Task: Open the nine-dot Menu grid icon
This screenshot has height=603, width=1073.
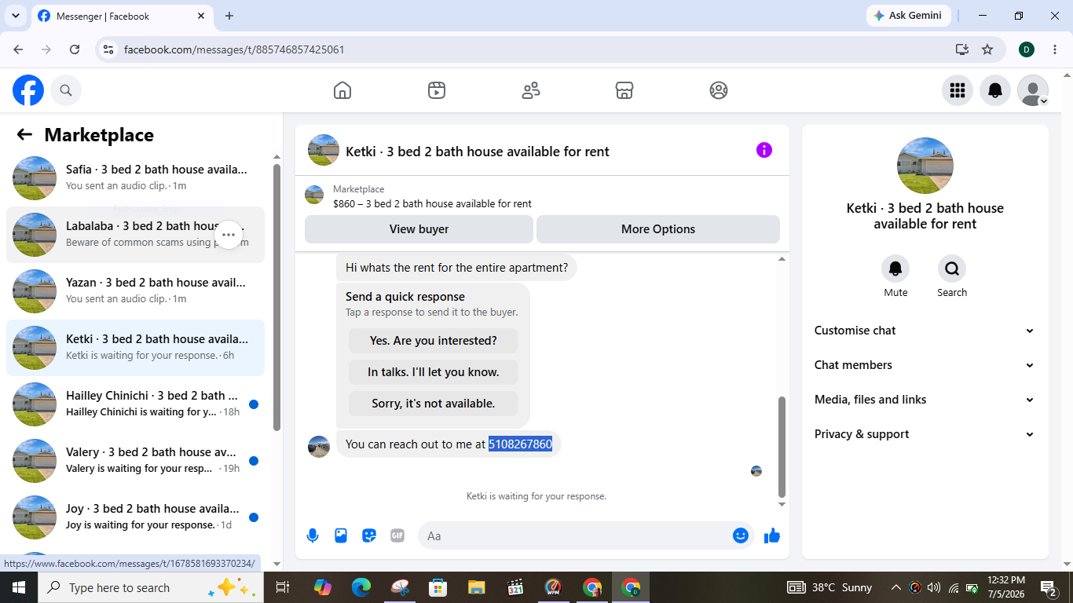Action: pyautogui.click(x=957, y=90)
